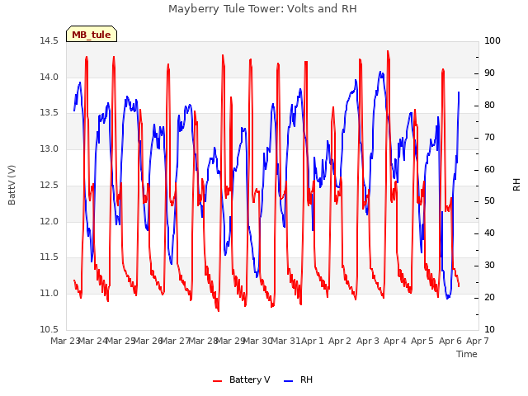Screen dimensions: 528x396
Task: Click the 13.5 voltage tick label
Action: (49, 113)
